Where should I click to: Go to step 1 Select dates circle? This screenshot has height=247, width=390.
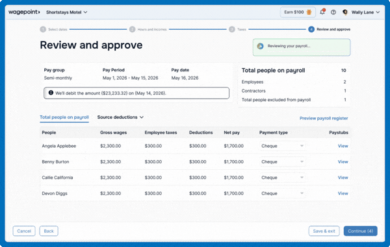[43, 29]
